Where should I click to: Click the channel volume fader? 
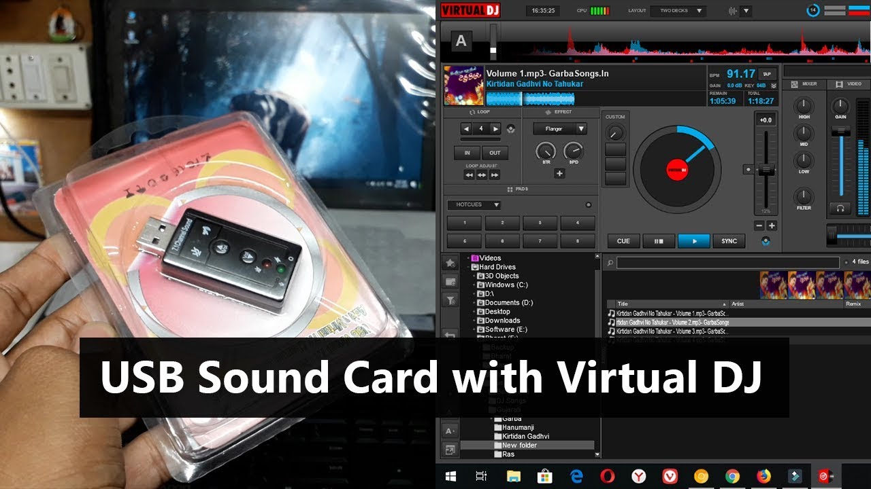point(841,131)
